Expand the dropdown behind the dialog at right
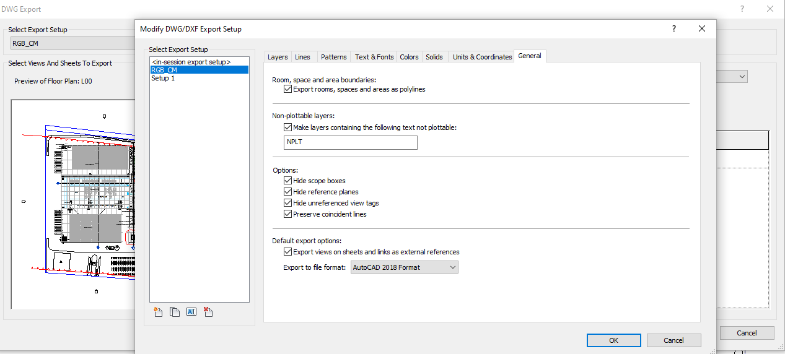This screenshot has width=785, height=354. point(742,77)
